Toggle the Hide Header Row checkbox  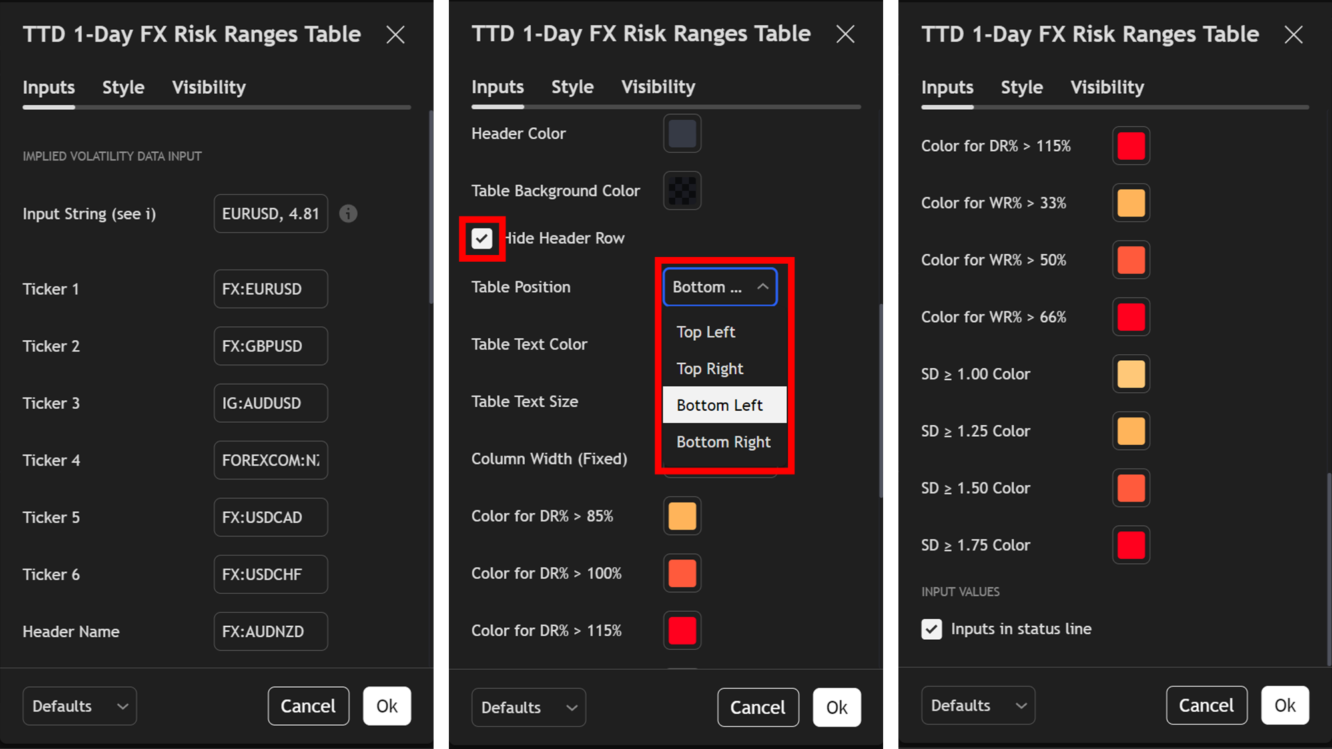click(482, 238)
